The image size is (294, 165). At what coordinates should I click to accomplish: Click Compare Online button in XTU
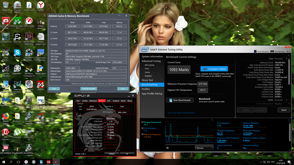(214, 69)
